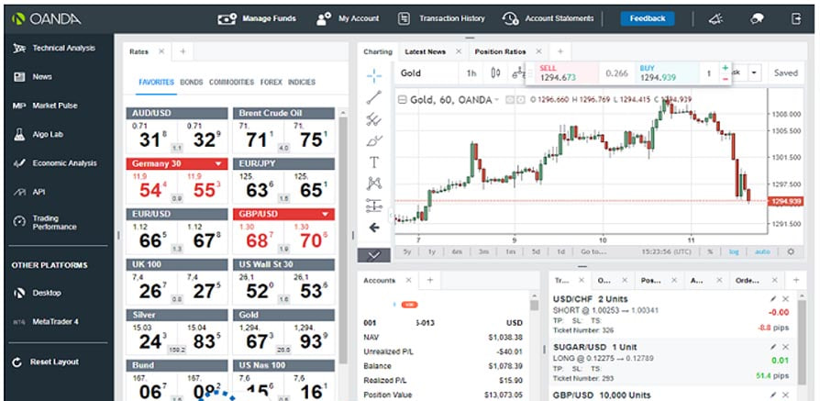The width and height of the screenshot is (820, 401).
Task: Expand more chart tools with the dark chevron button
Action: click(x=374, y=255)
